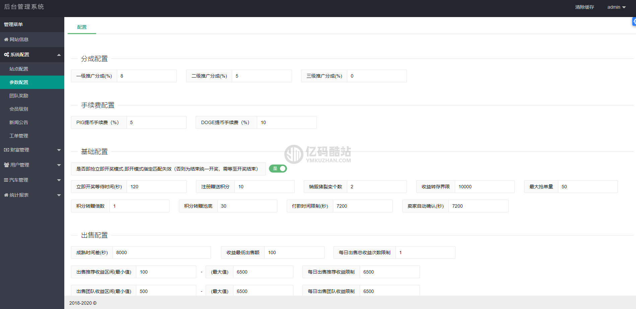Click the 二级推广分成(%) input field
Screen dimensions: 636x309
coord(262,76)
